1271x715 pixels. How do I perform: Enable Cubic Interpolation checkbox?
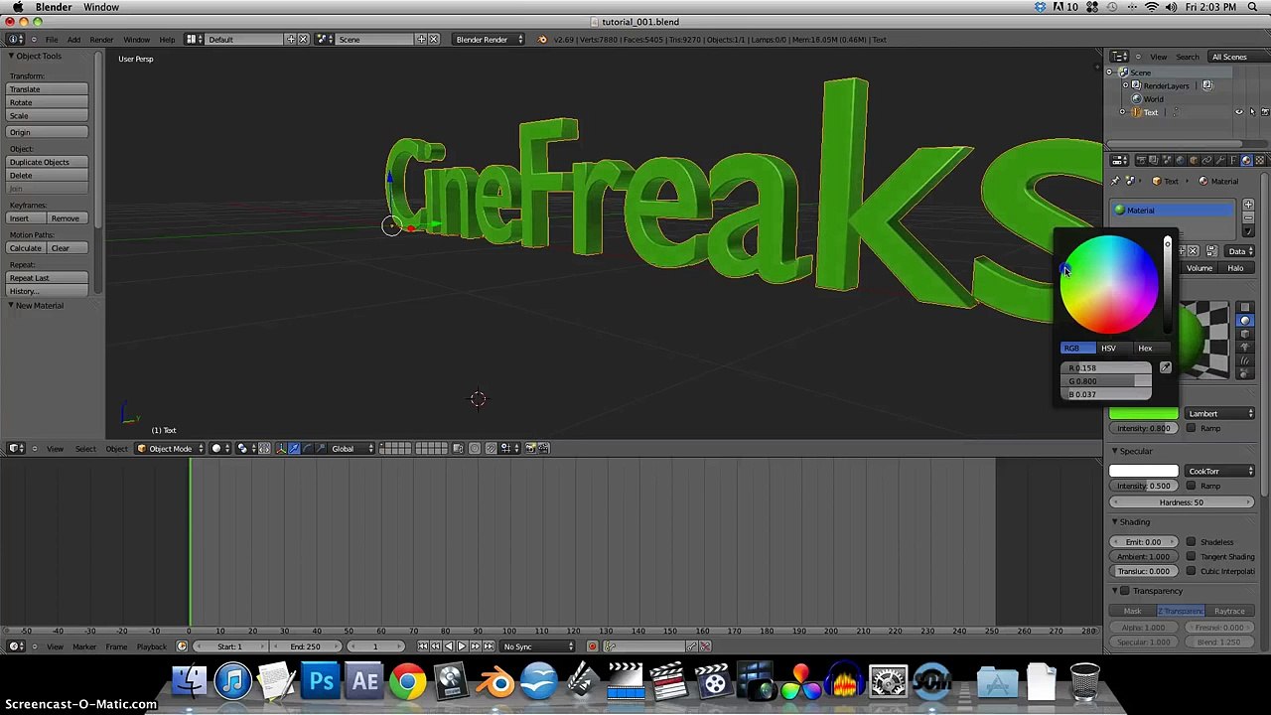click(1191, 571)
